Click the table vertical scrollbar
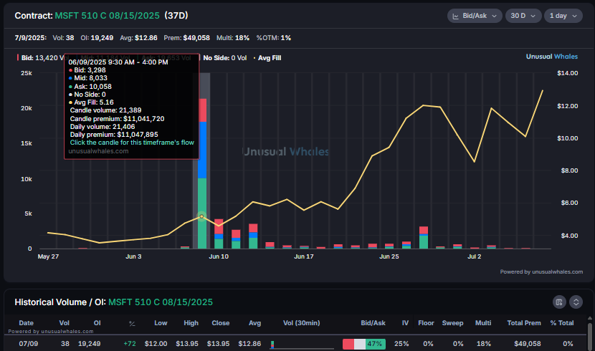The image size is (595, 351). click(590, 335)
